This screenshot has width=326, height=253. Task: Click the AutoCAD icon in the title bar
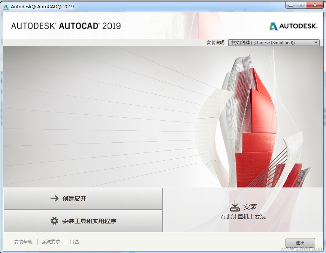[6, 7]
